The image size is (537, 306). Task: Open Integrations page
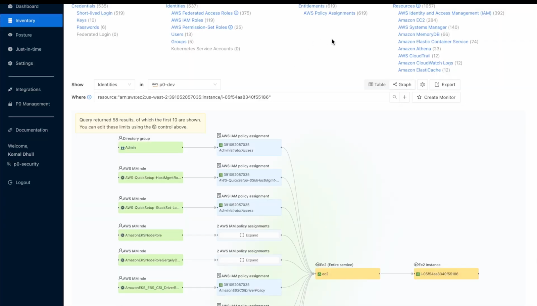click(28, 90)
